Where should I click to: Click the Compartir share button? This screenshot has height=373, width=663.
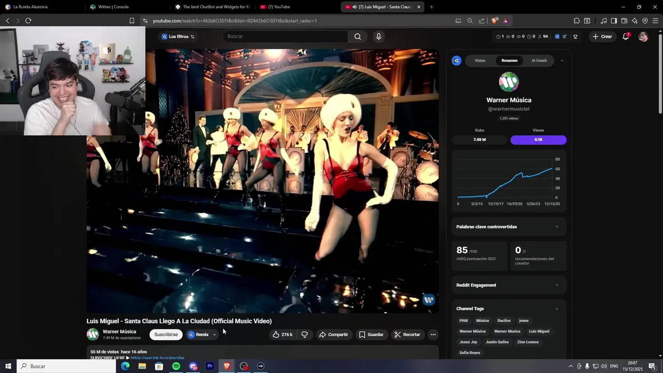pyautogui.click(x=334, y=335)
